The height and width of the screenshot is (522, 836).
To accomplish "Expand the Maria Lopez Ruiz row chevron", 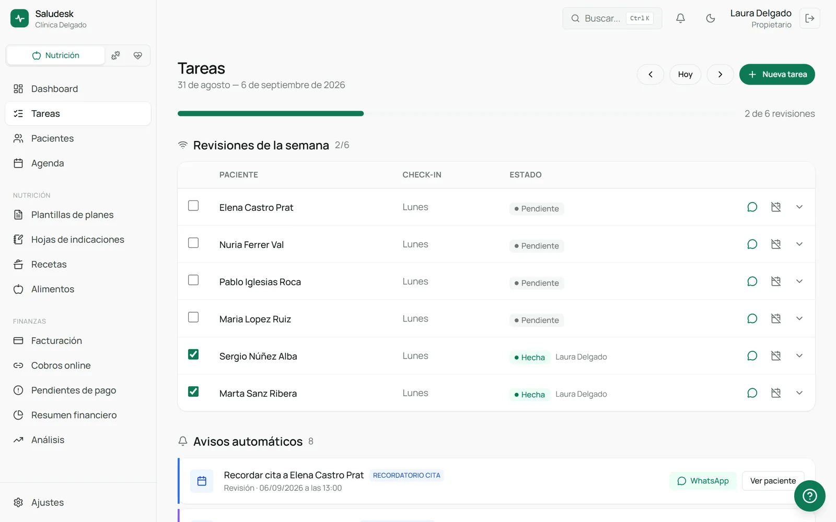I will pyautogui.click(x=799, y=318).
